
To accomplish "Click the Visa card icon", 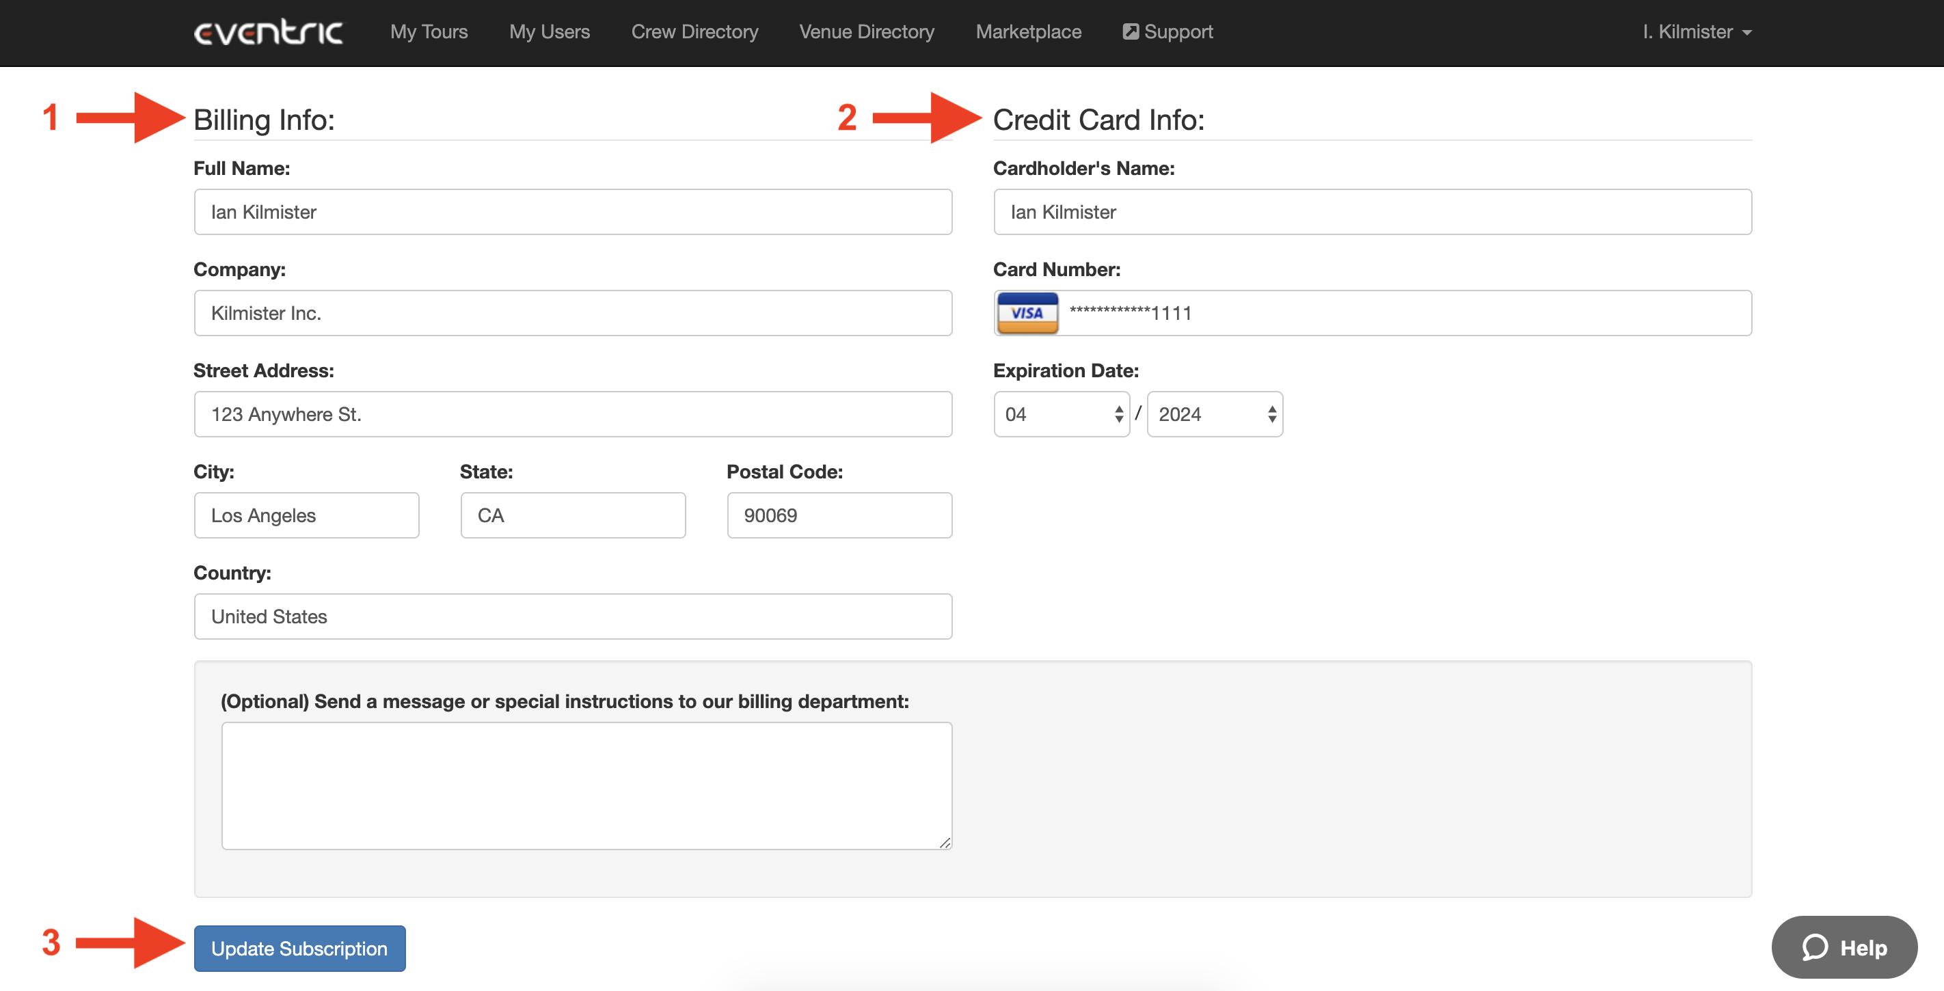I will click(1027, 313).
